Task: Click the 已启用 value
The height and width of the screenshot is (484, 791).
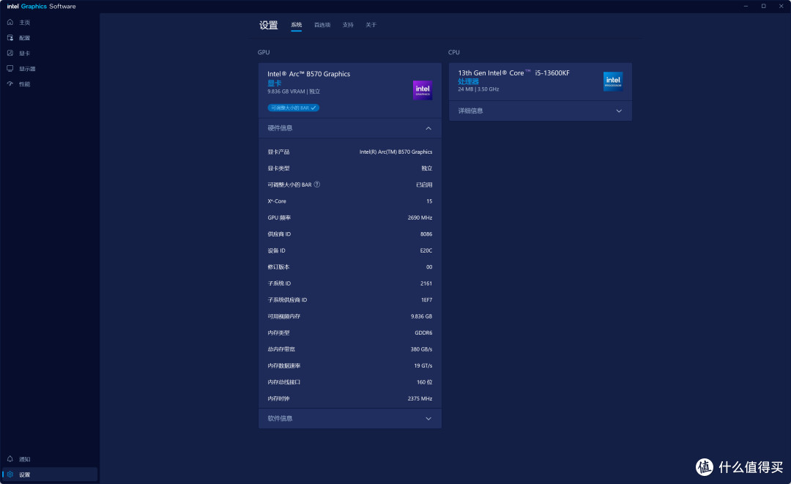Action: 424,185
